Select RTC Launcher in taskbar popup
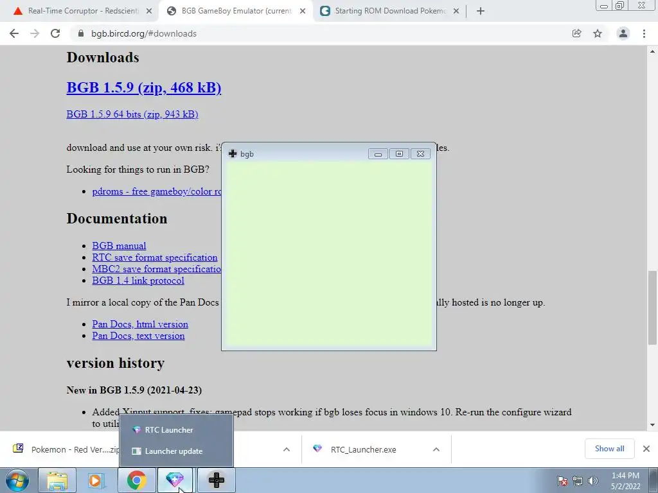The image size is (658, 493). pos(176,429)
